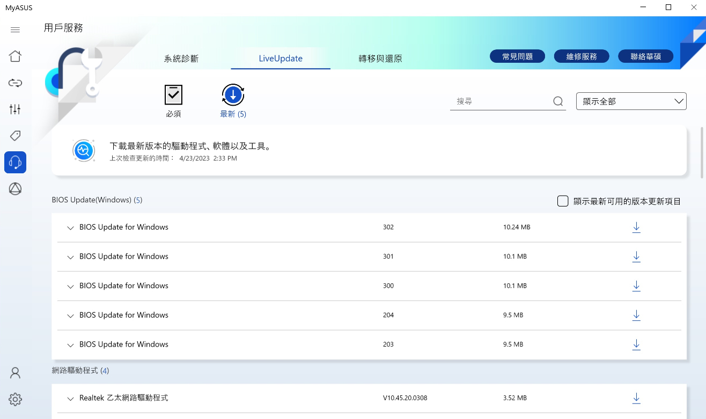
Task: Click version V10.45.20.0308 text
Action: [405, 398]
